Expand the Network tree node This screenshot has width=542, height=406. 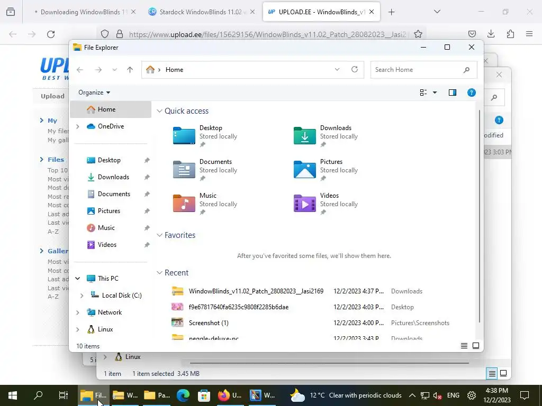click(x=78, y=312)
